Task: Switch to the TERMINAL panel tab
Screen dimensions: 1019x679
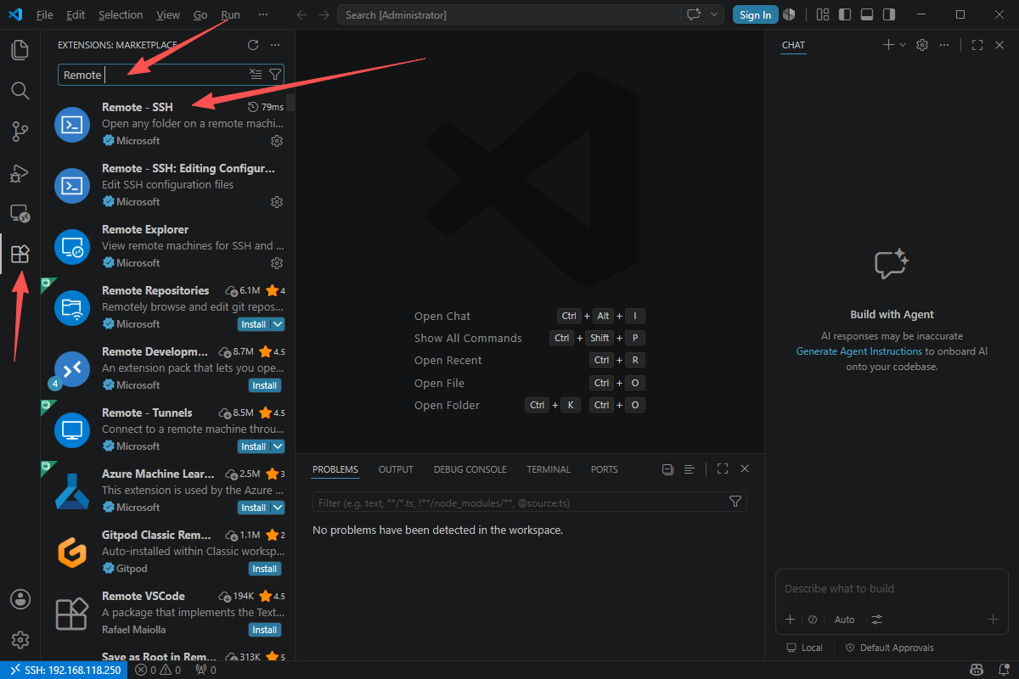Action: tap(549, 469)
